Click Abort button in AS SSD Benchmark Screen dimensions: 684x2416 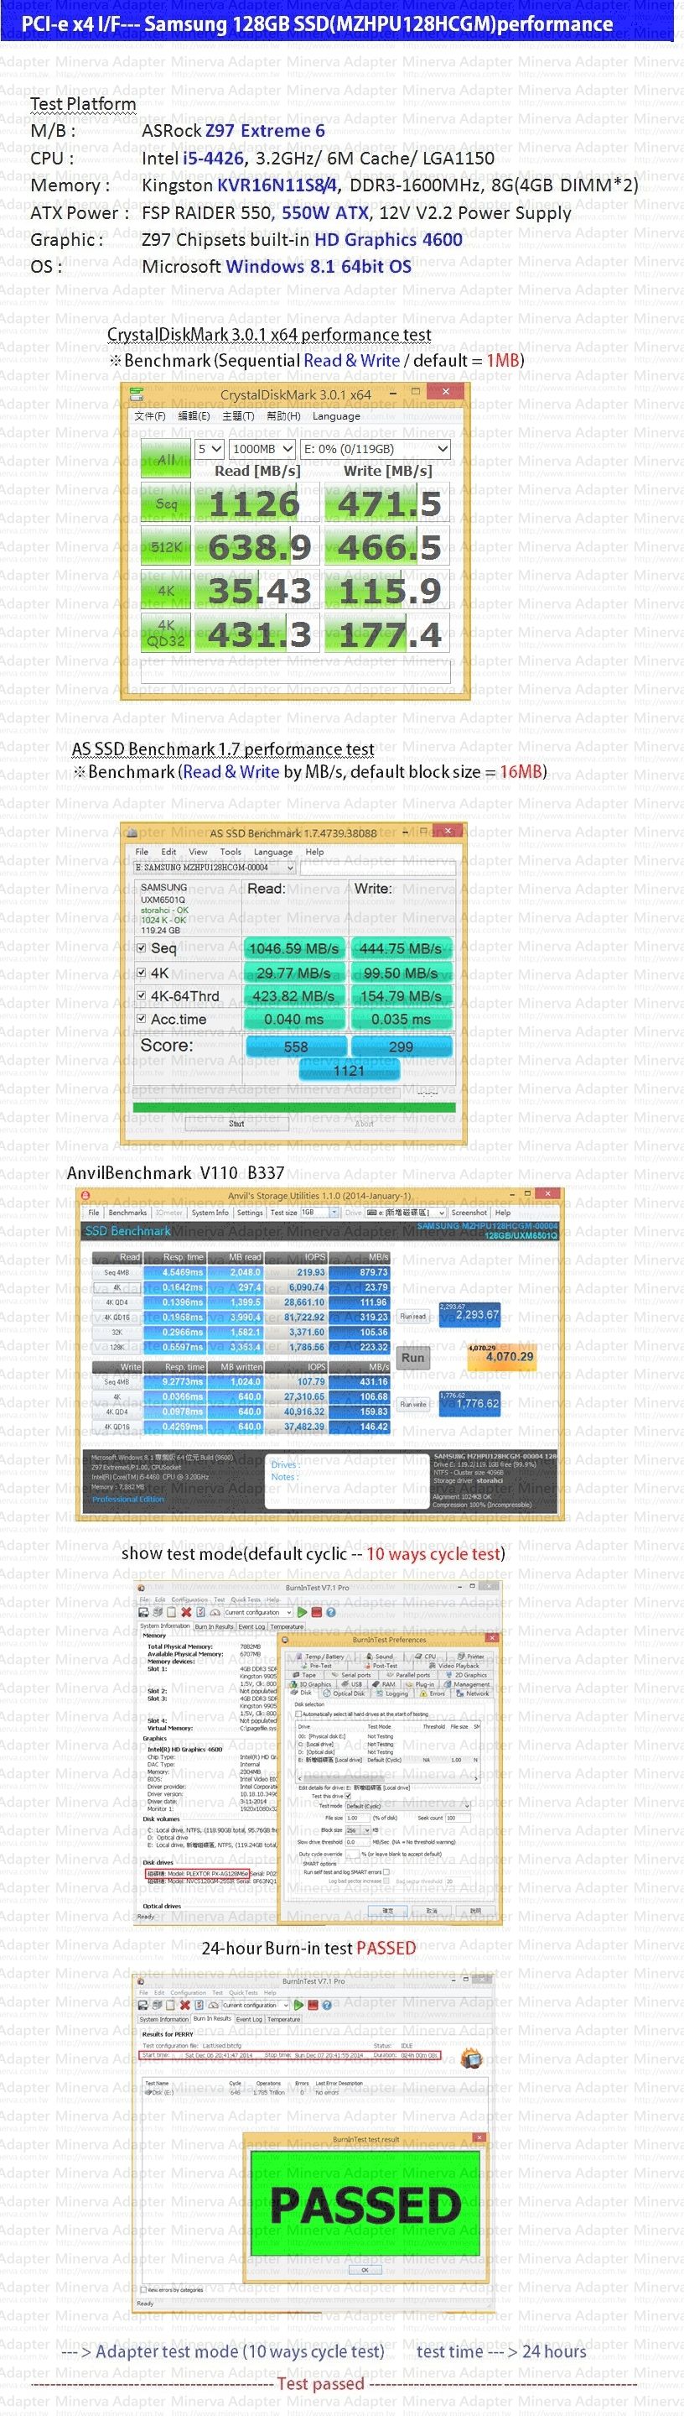[x=364, y=1124]
